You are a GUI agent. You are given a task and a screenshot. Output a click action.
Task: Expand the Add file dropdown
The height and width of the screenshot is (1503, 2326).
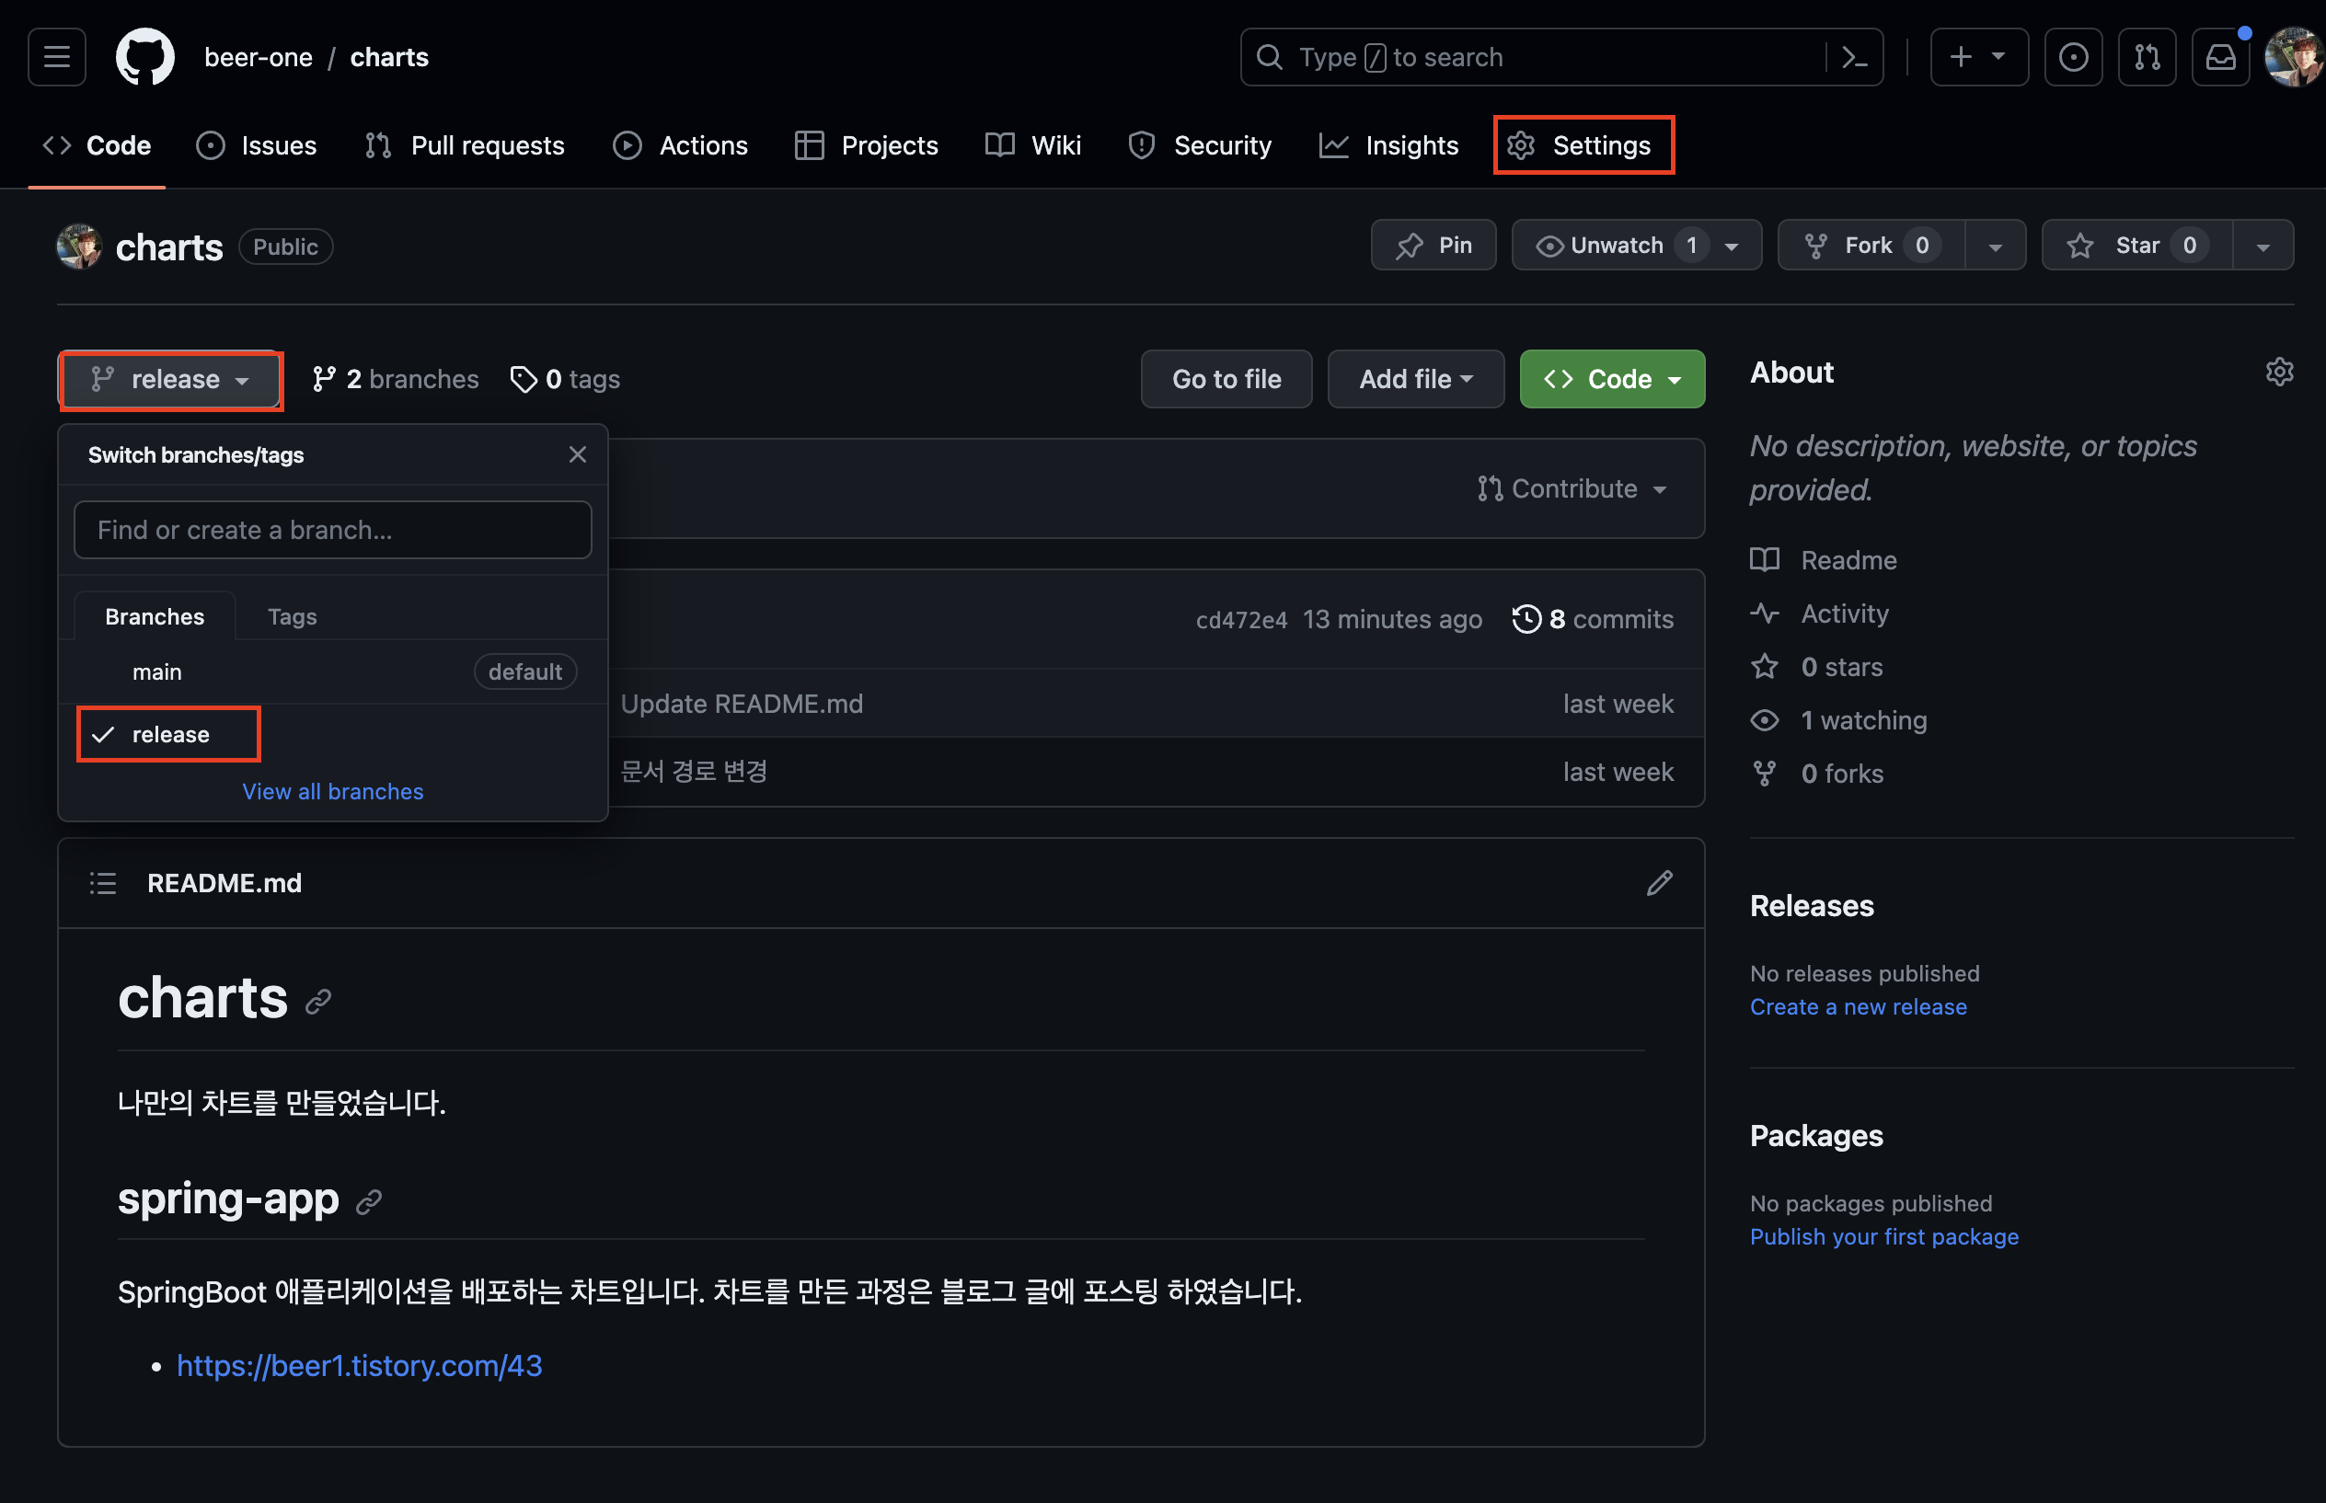coord(1414,379)
